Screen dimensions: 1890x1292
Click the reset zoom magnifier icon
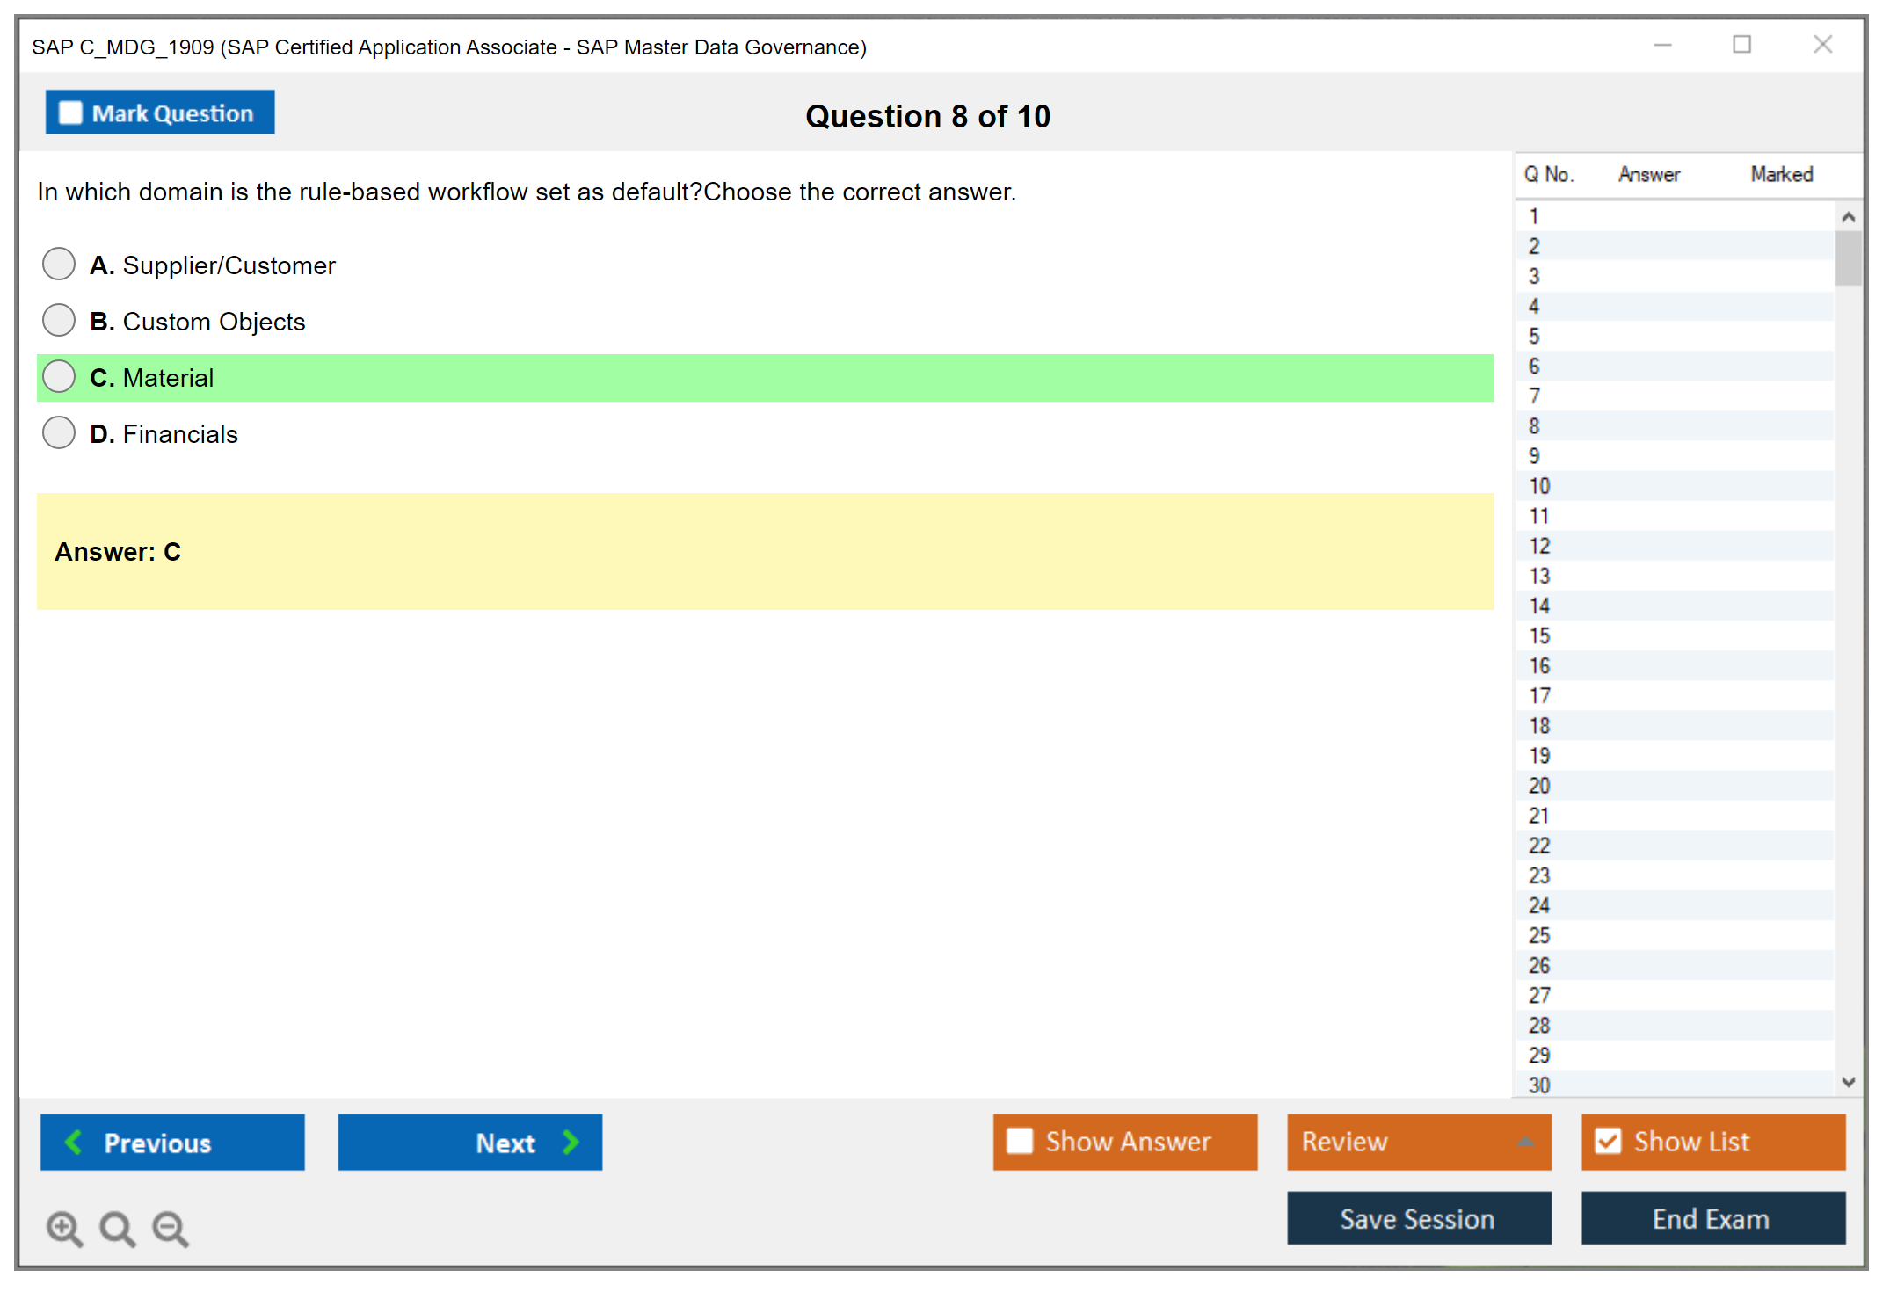(x=117, y=1228)
